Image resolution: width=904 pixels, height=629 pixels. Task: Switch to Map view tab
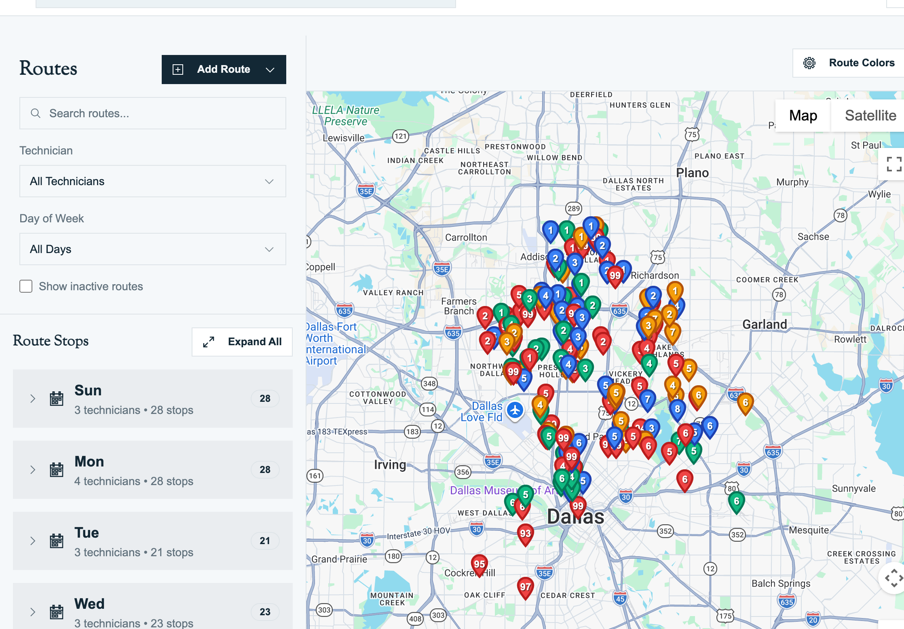(803, 116)
